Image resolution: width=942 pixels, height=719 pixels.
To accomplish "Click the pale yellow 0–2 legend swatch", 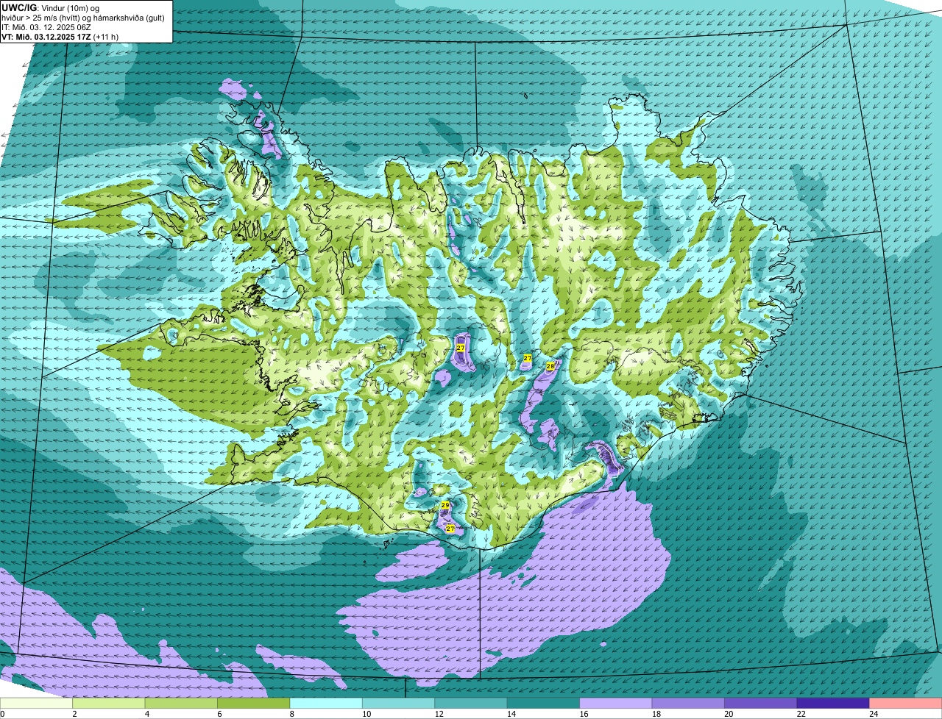I will (x=37, y=703).
